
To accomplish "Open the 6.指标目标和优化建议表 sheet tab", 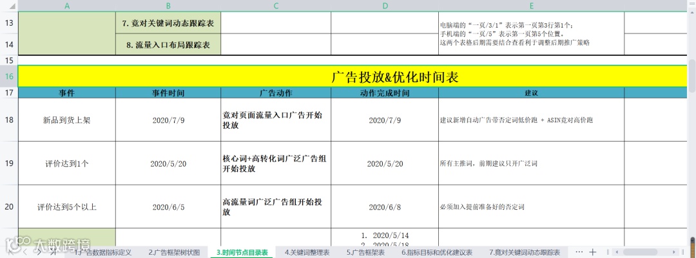I will (437, 253).
